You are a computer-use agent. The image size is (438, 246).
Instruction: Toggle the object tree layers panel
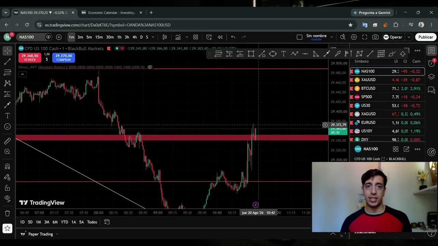tap(431, 77)
